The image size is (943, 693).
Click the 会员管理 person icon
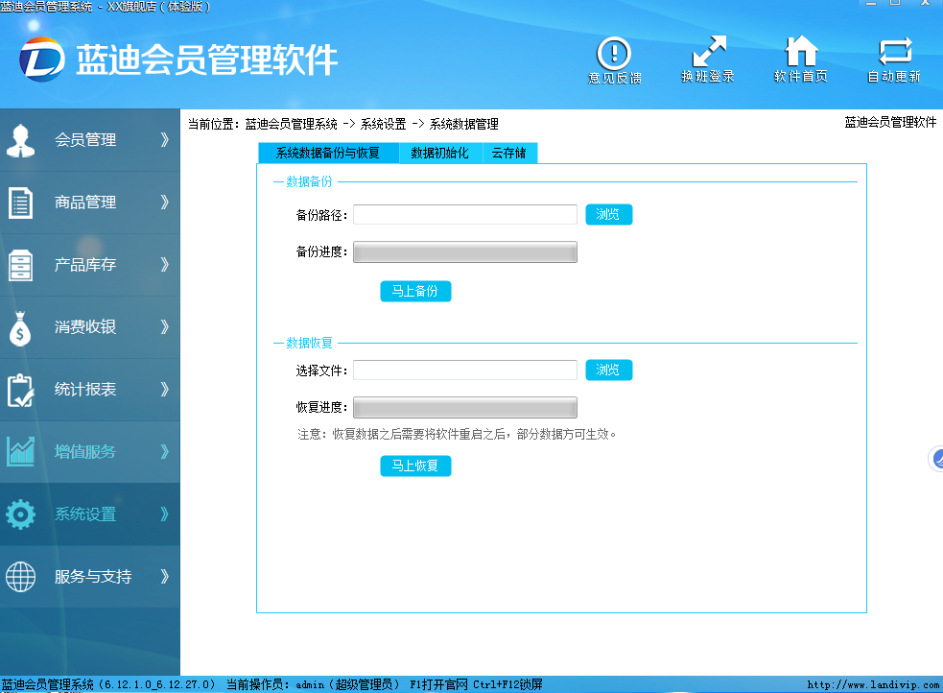click(x=20, y=140)
